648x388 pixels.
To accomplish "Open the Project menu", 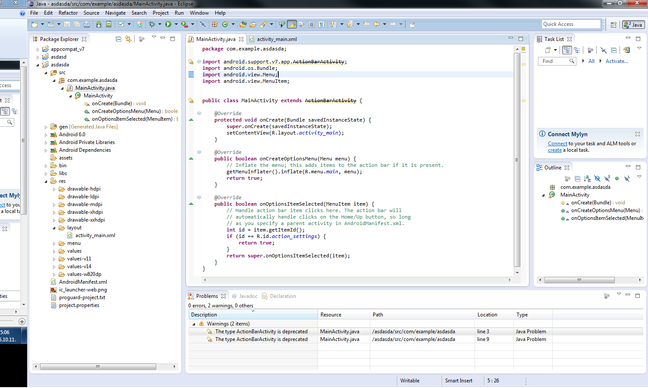I will pyautogui.click(x=160, y=13).
